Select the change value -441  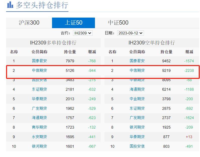point(92,137)
